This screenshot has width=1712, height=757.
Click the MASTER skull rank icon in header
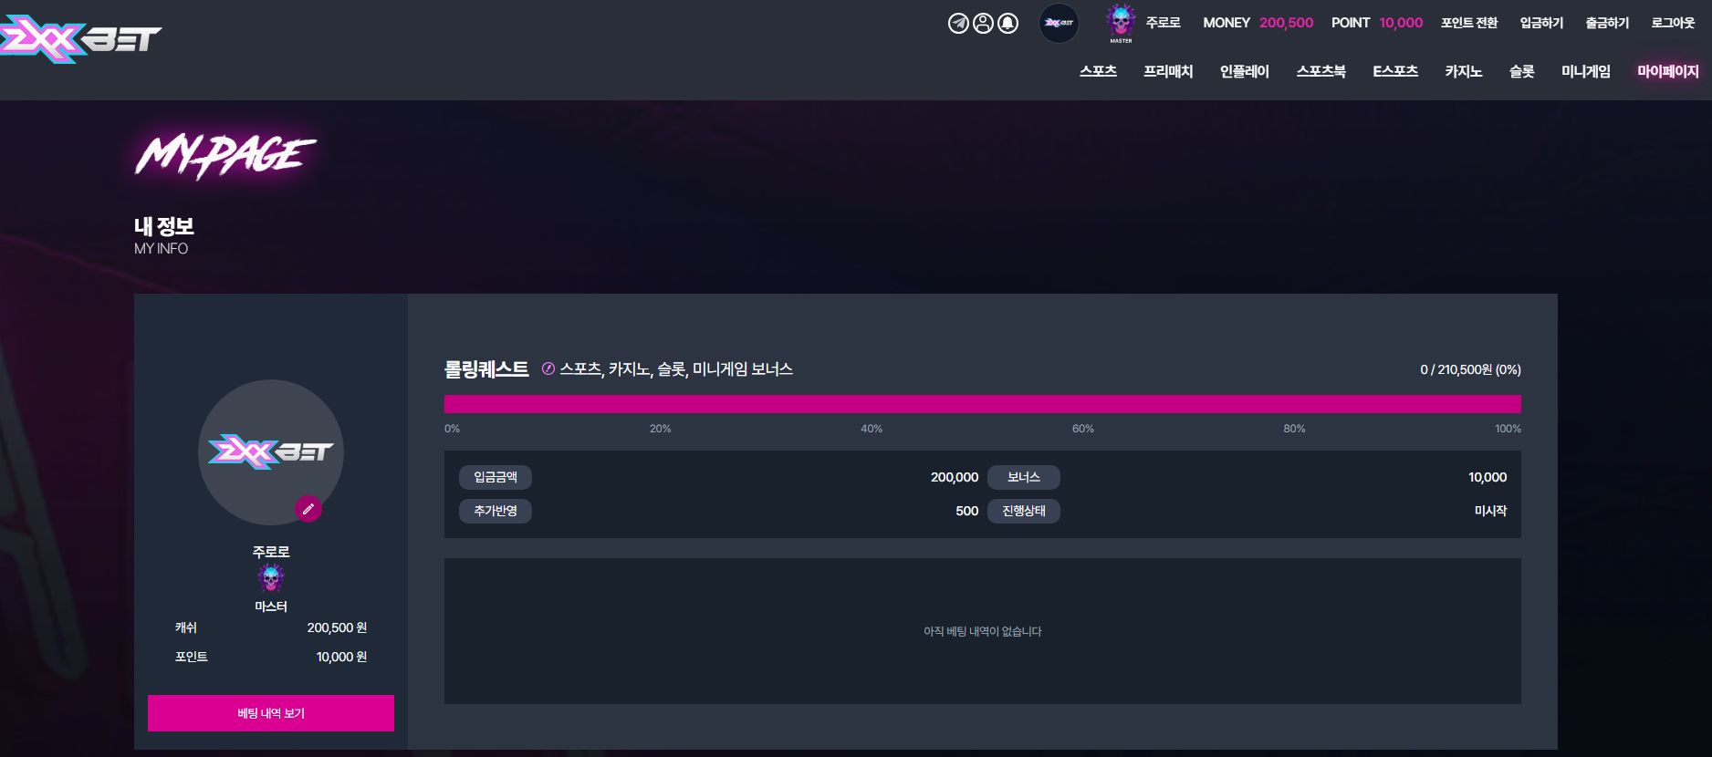[x=1121, y=22]
